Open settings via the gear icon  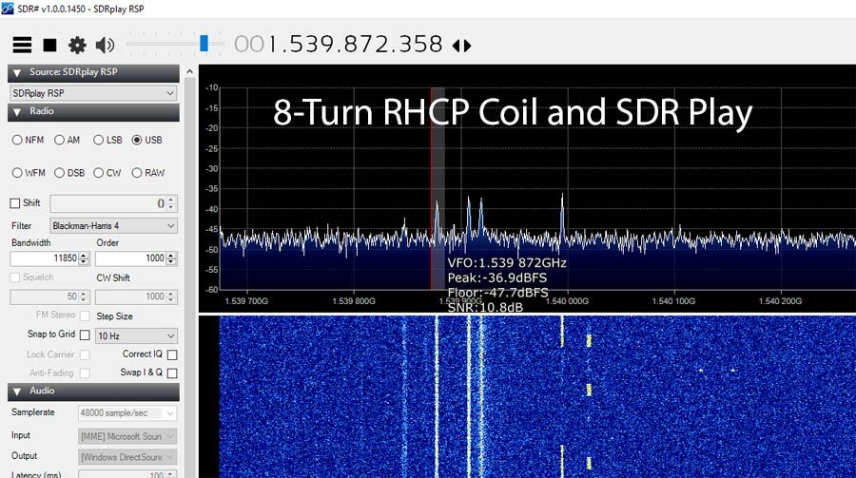click(77, 45)
